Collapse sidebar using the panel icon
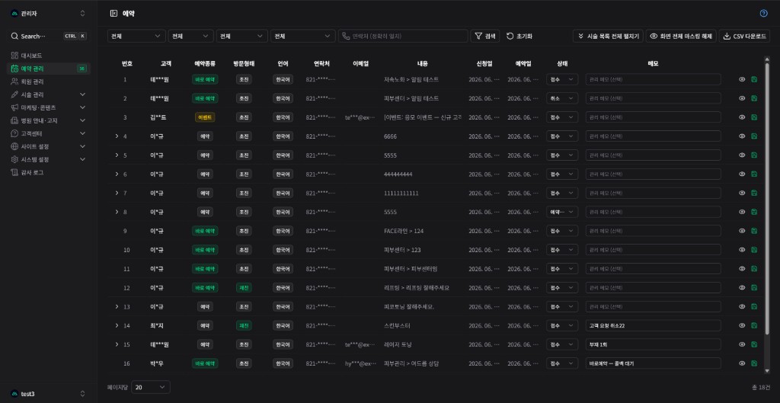Viewport: 780px width, 403px height. click(x=113, y=14)
